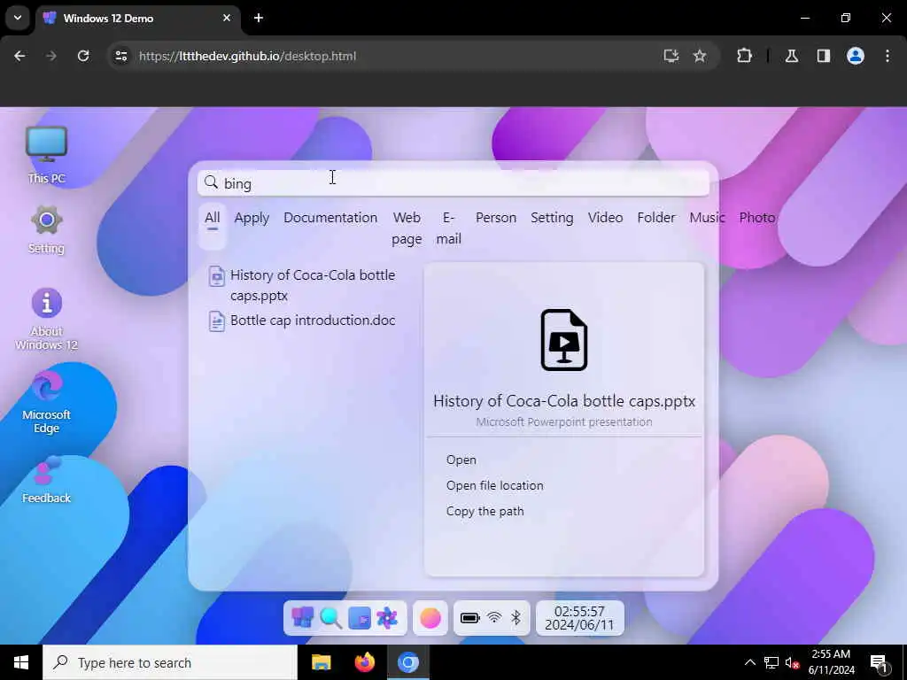Open This PC desktop icon

click(x=46, y=155)
